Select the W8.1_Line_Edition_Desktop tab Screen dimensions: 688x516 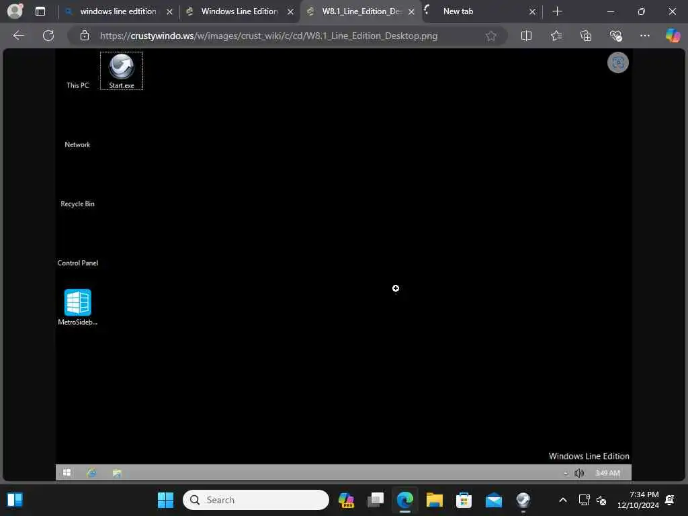click(361, 11)
